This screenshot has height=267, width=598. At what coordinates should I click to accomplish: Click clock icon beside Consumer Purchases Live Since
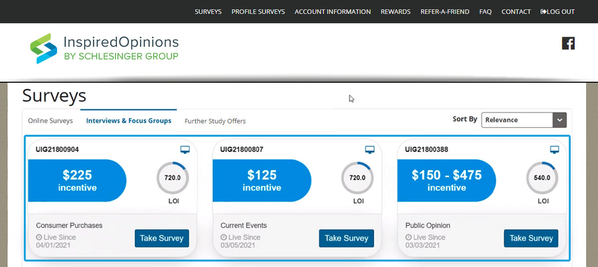point(39,237)
